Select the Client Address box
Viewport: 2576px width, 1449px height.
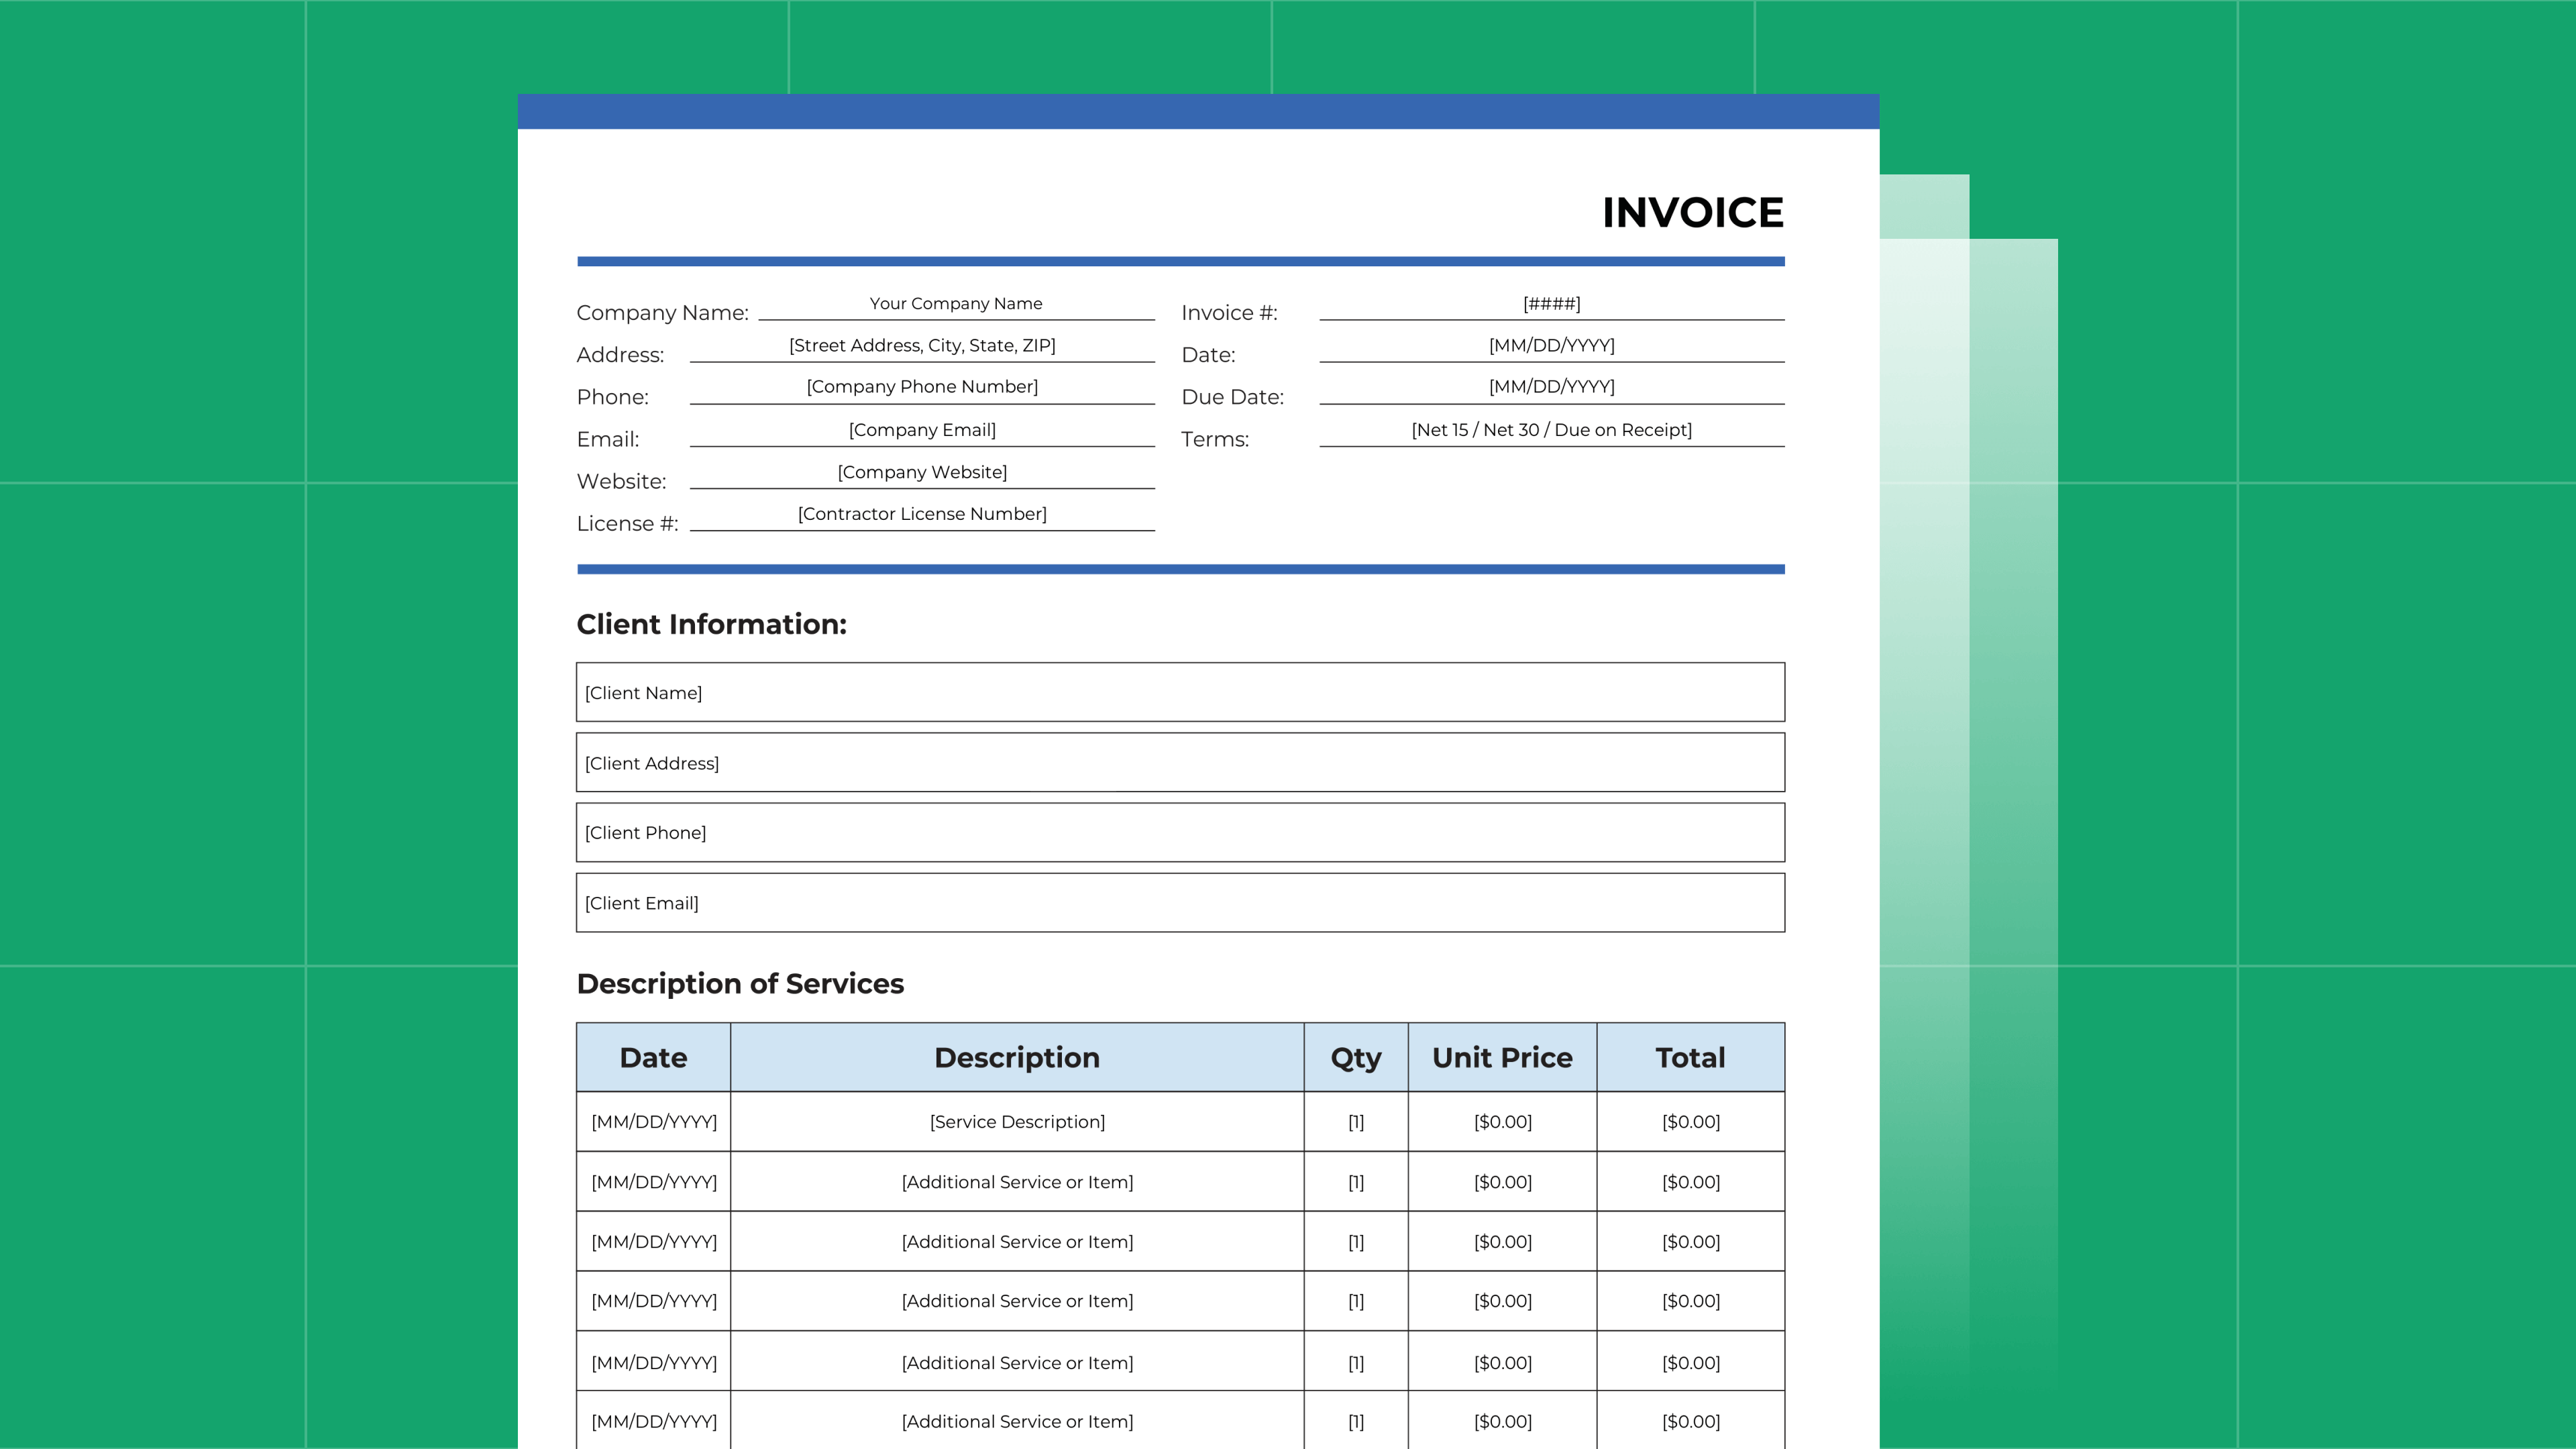(1180, 762)
